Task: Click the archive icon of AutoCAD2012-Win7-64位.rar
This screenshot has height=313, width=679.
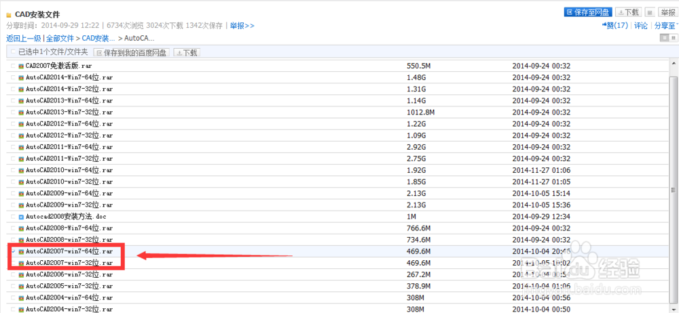Action: coord(21,124)
